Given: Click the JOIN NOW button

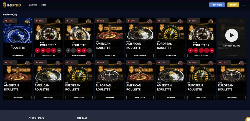Looking at the screenshot, I should click(217, 5).
